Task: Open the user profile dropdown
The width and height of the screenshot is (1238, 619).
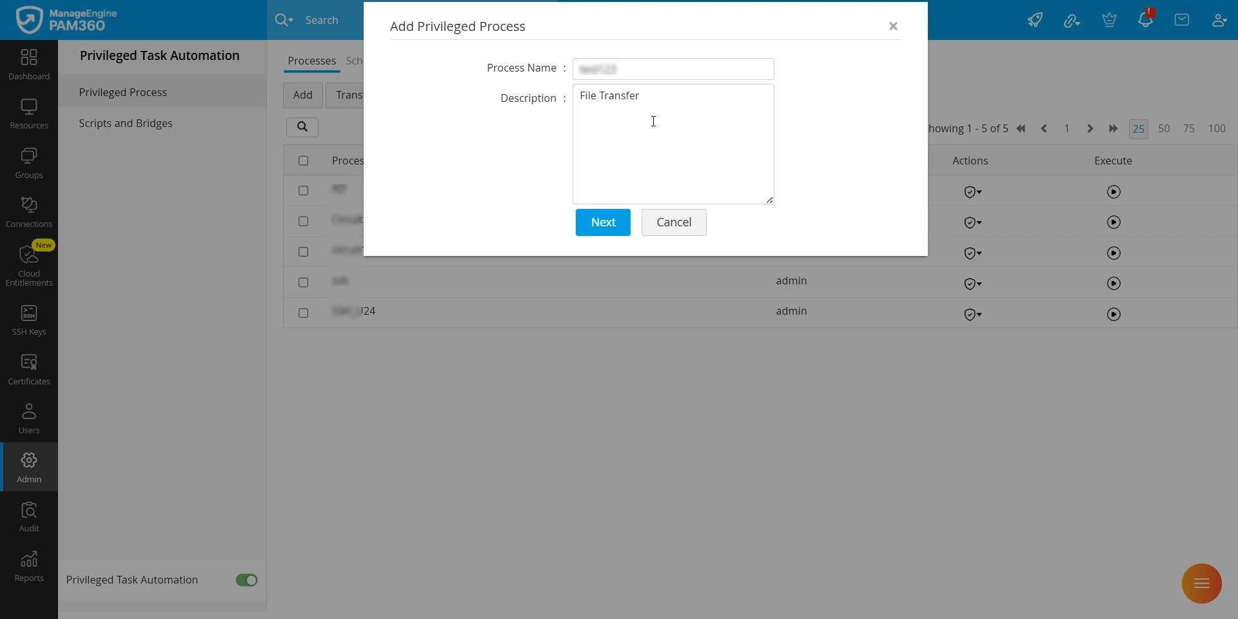Action: pyautogui.click(x=1219, y=20)
